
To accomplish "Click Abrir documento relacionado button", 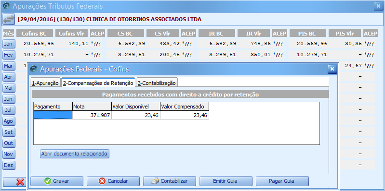I will (74, 154).
